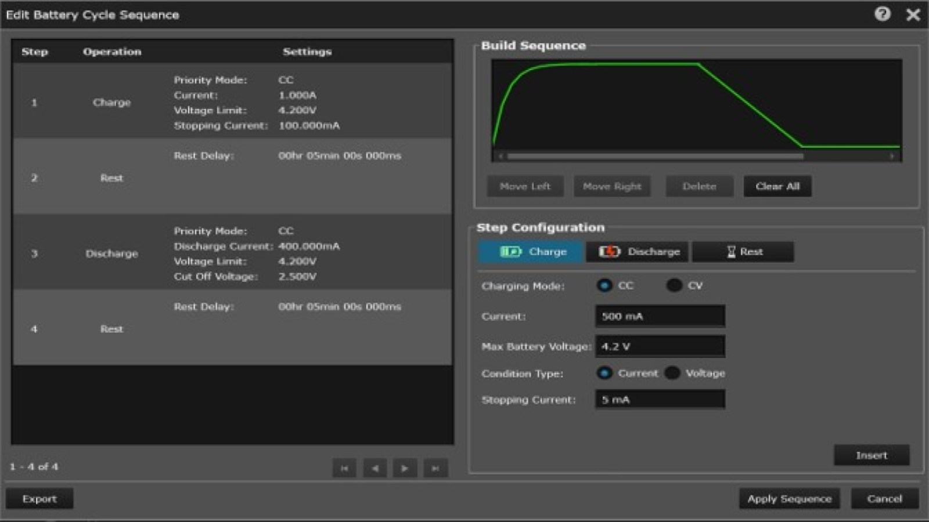The height and width of the screenshot is (522, 929).
Task: Apply the edited battery sequence
Action: click(x=790, y=498)
